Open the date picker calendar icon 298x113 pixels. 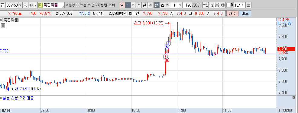tap(248, 5)
